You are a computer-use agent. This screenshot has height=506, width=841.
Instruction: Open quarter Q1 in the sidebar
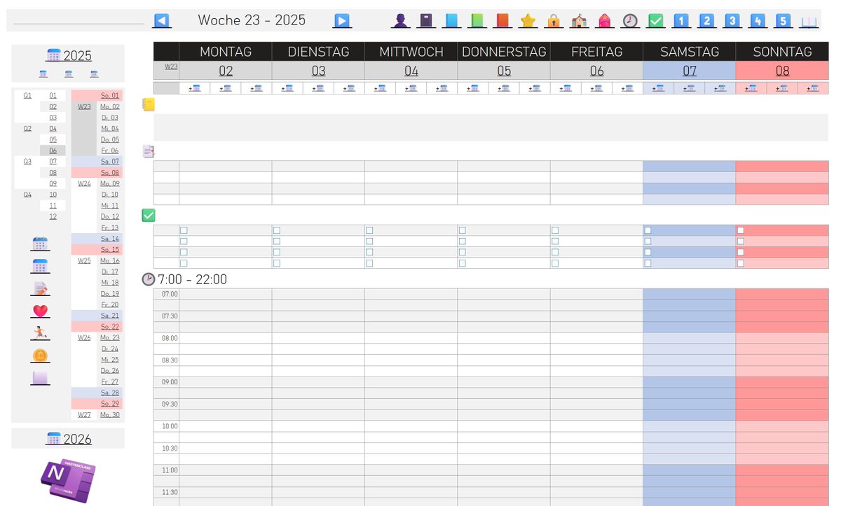coord(27,95)
